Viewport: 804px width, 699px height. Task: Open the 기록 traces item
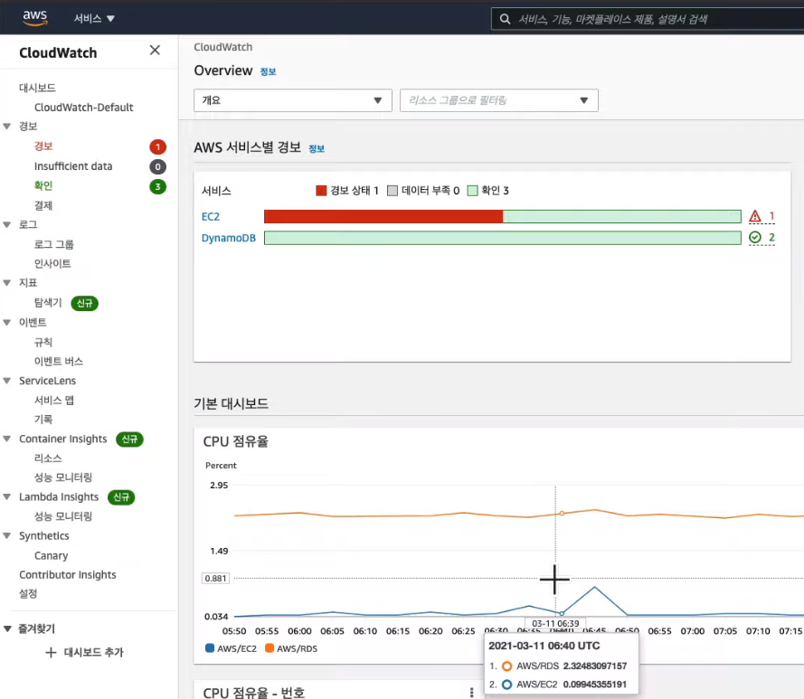[43, 420]
